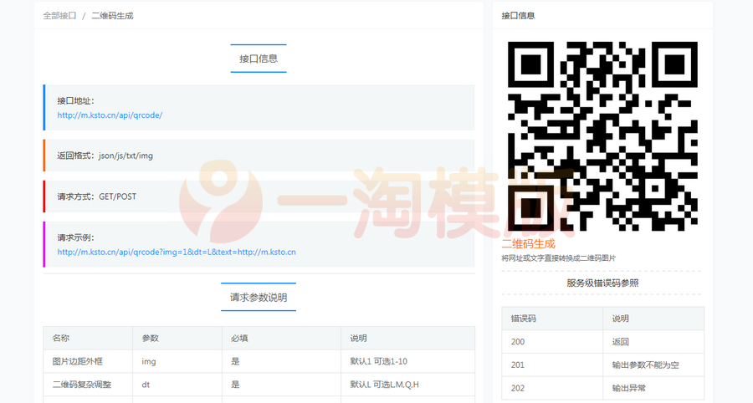
Task: Select the 输出异常 description cell
Action: pos(653,388)
